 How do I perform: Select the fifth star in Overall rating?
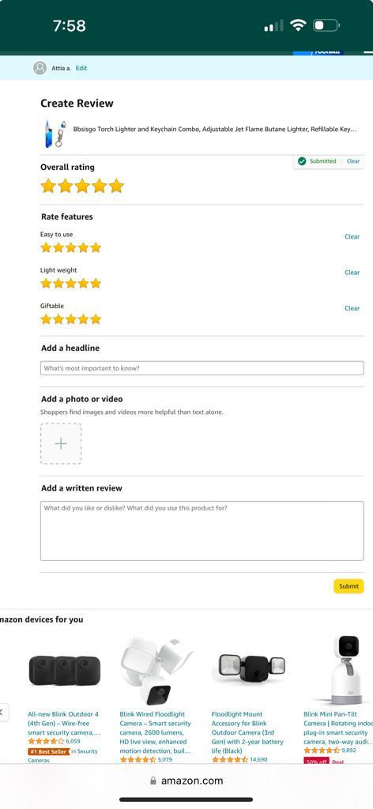click(x=117, y=186)
